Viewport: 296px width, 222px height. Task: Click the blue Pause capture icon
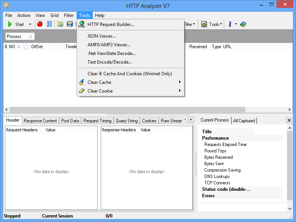(x=49, y=24)
